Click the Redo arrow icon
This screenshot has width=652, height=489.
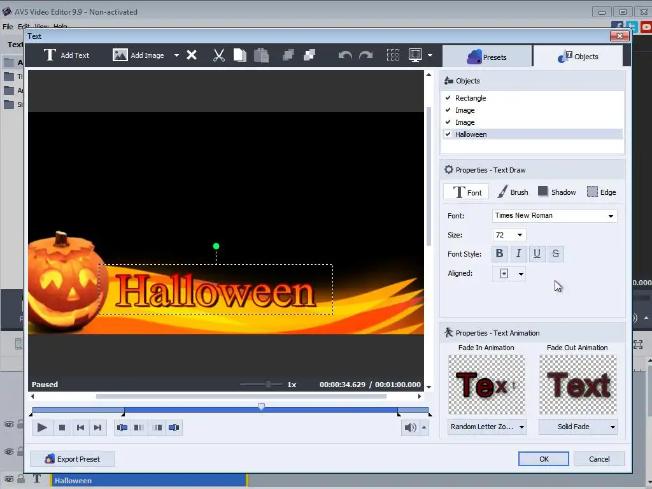365,55
